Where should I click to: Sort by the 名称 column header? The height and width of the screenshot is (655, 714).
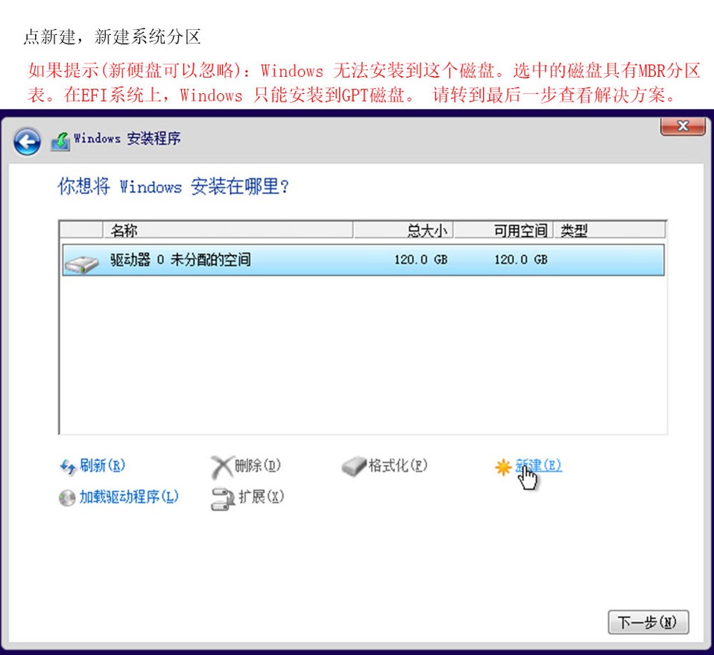click(228, 231)
